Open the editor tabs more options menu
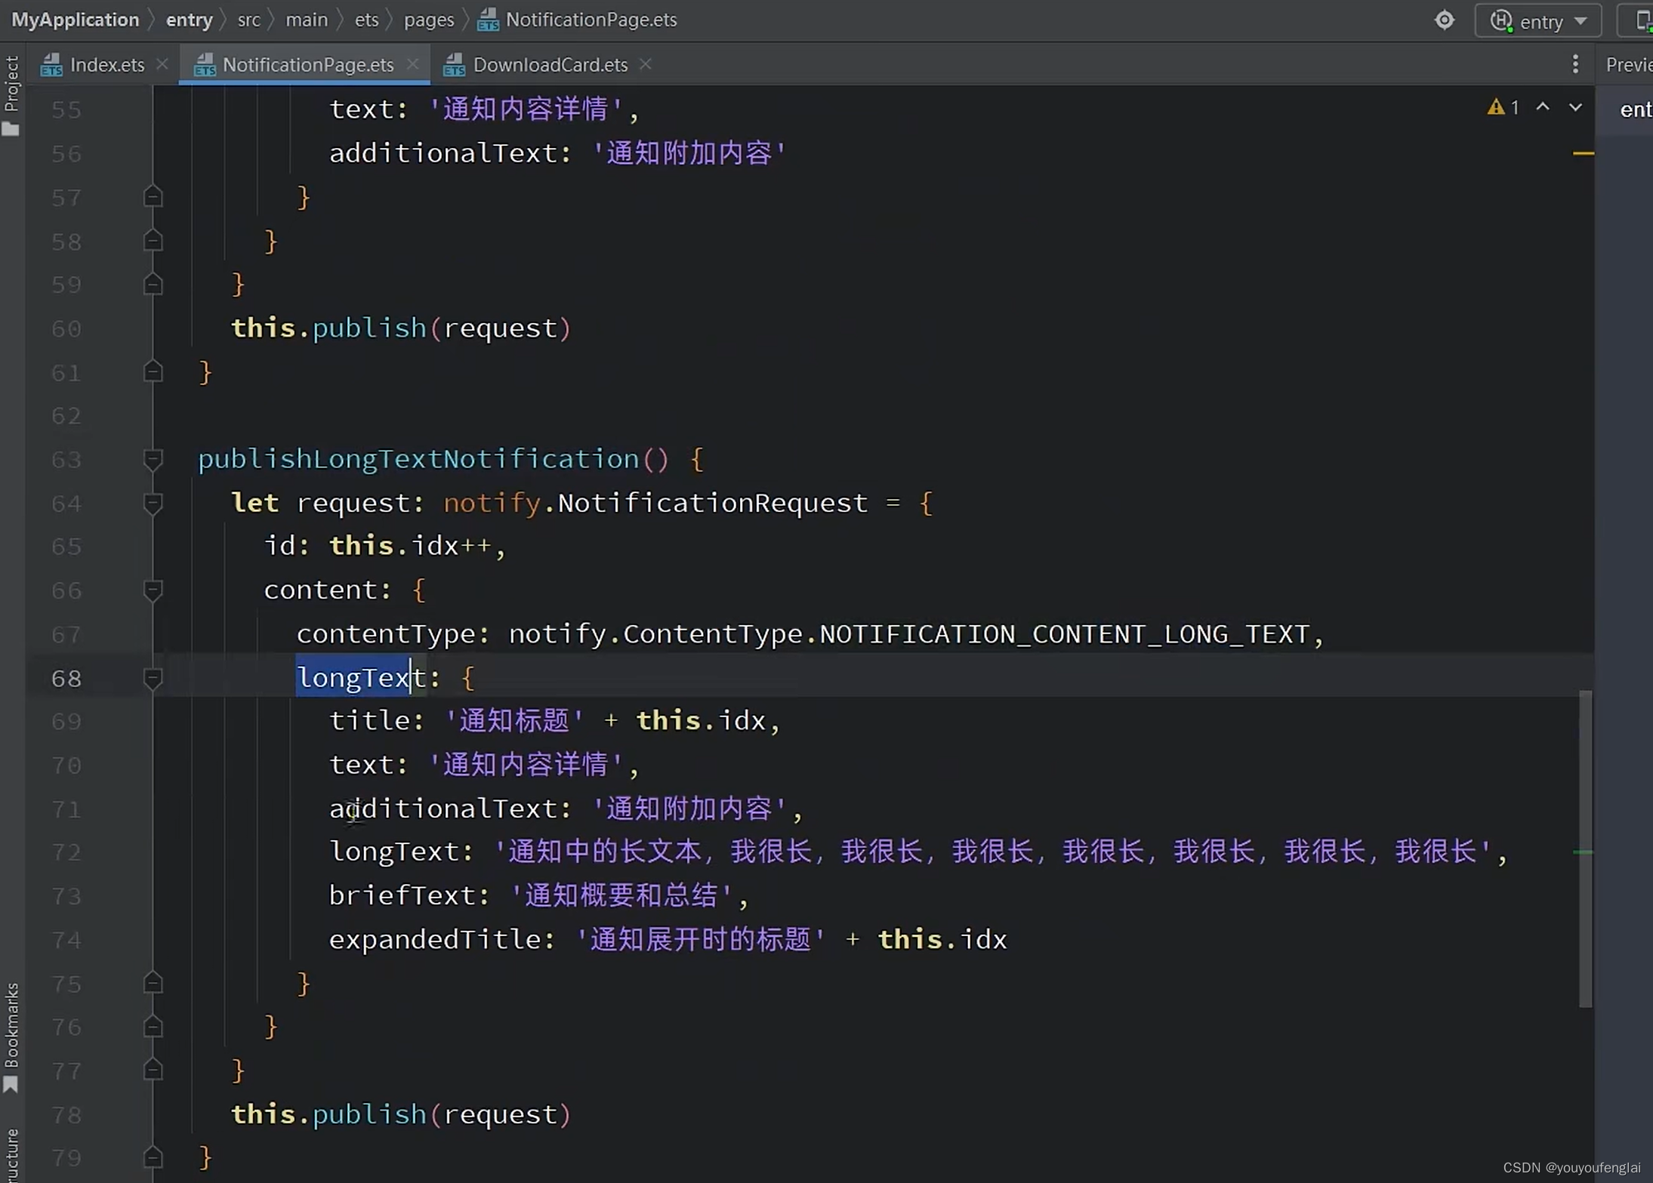The image size is (1653, 1183). coord(1575,65)
